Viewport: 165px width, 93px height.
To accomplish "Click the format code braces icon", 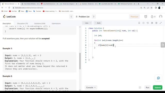I will 143,23.
